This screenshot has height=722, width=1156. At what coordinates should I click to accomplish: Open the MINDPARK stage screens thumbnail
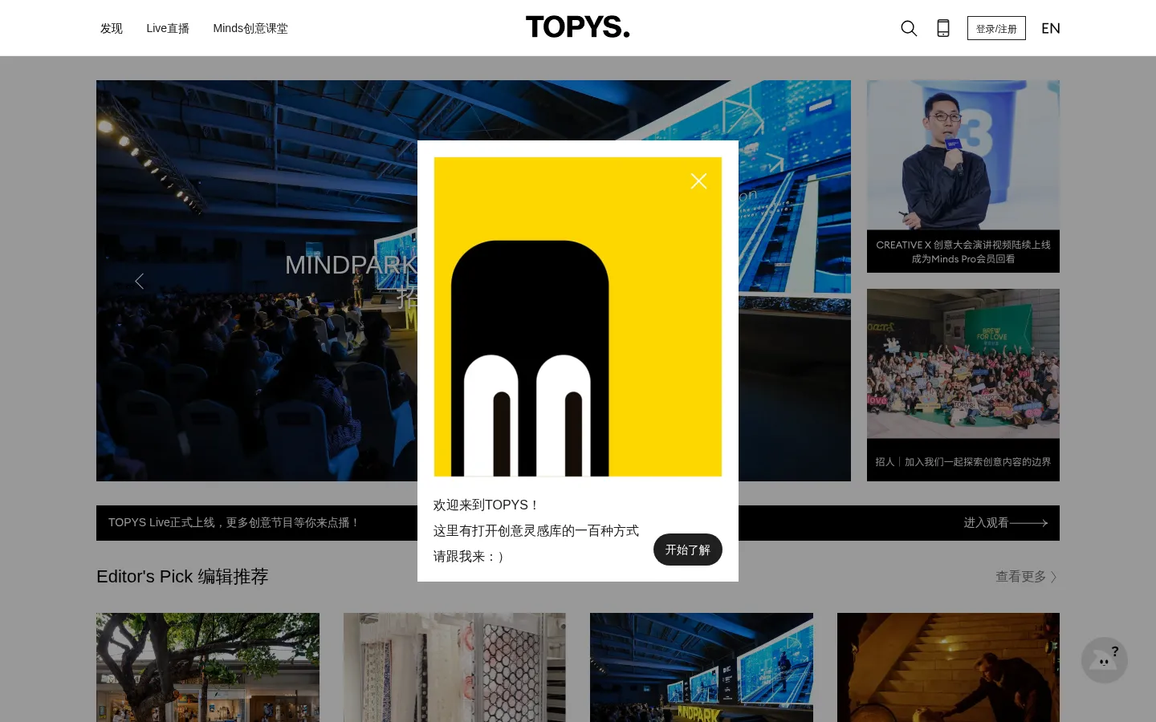702,667
